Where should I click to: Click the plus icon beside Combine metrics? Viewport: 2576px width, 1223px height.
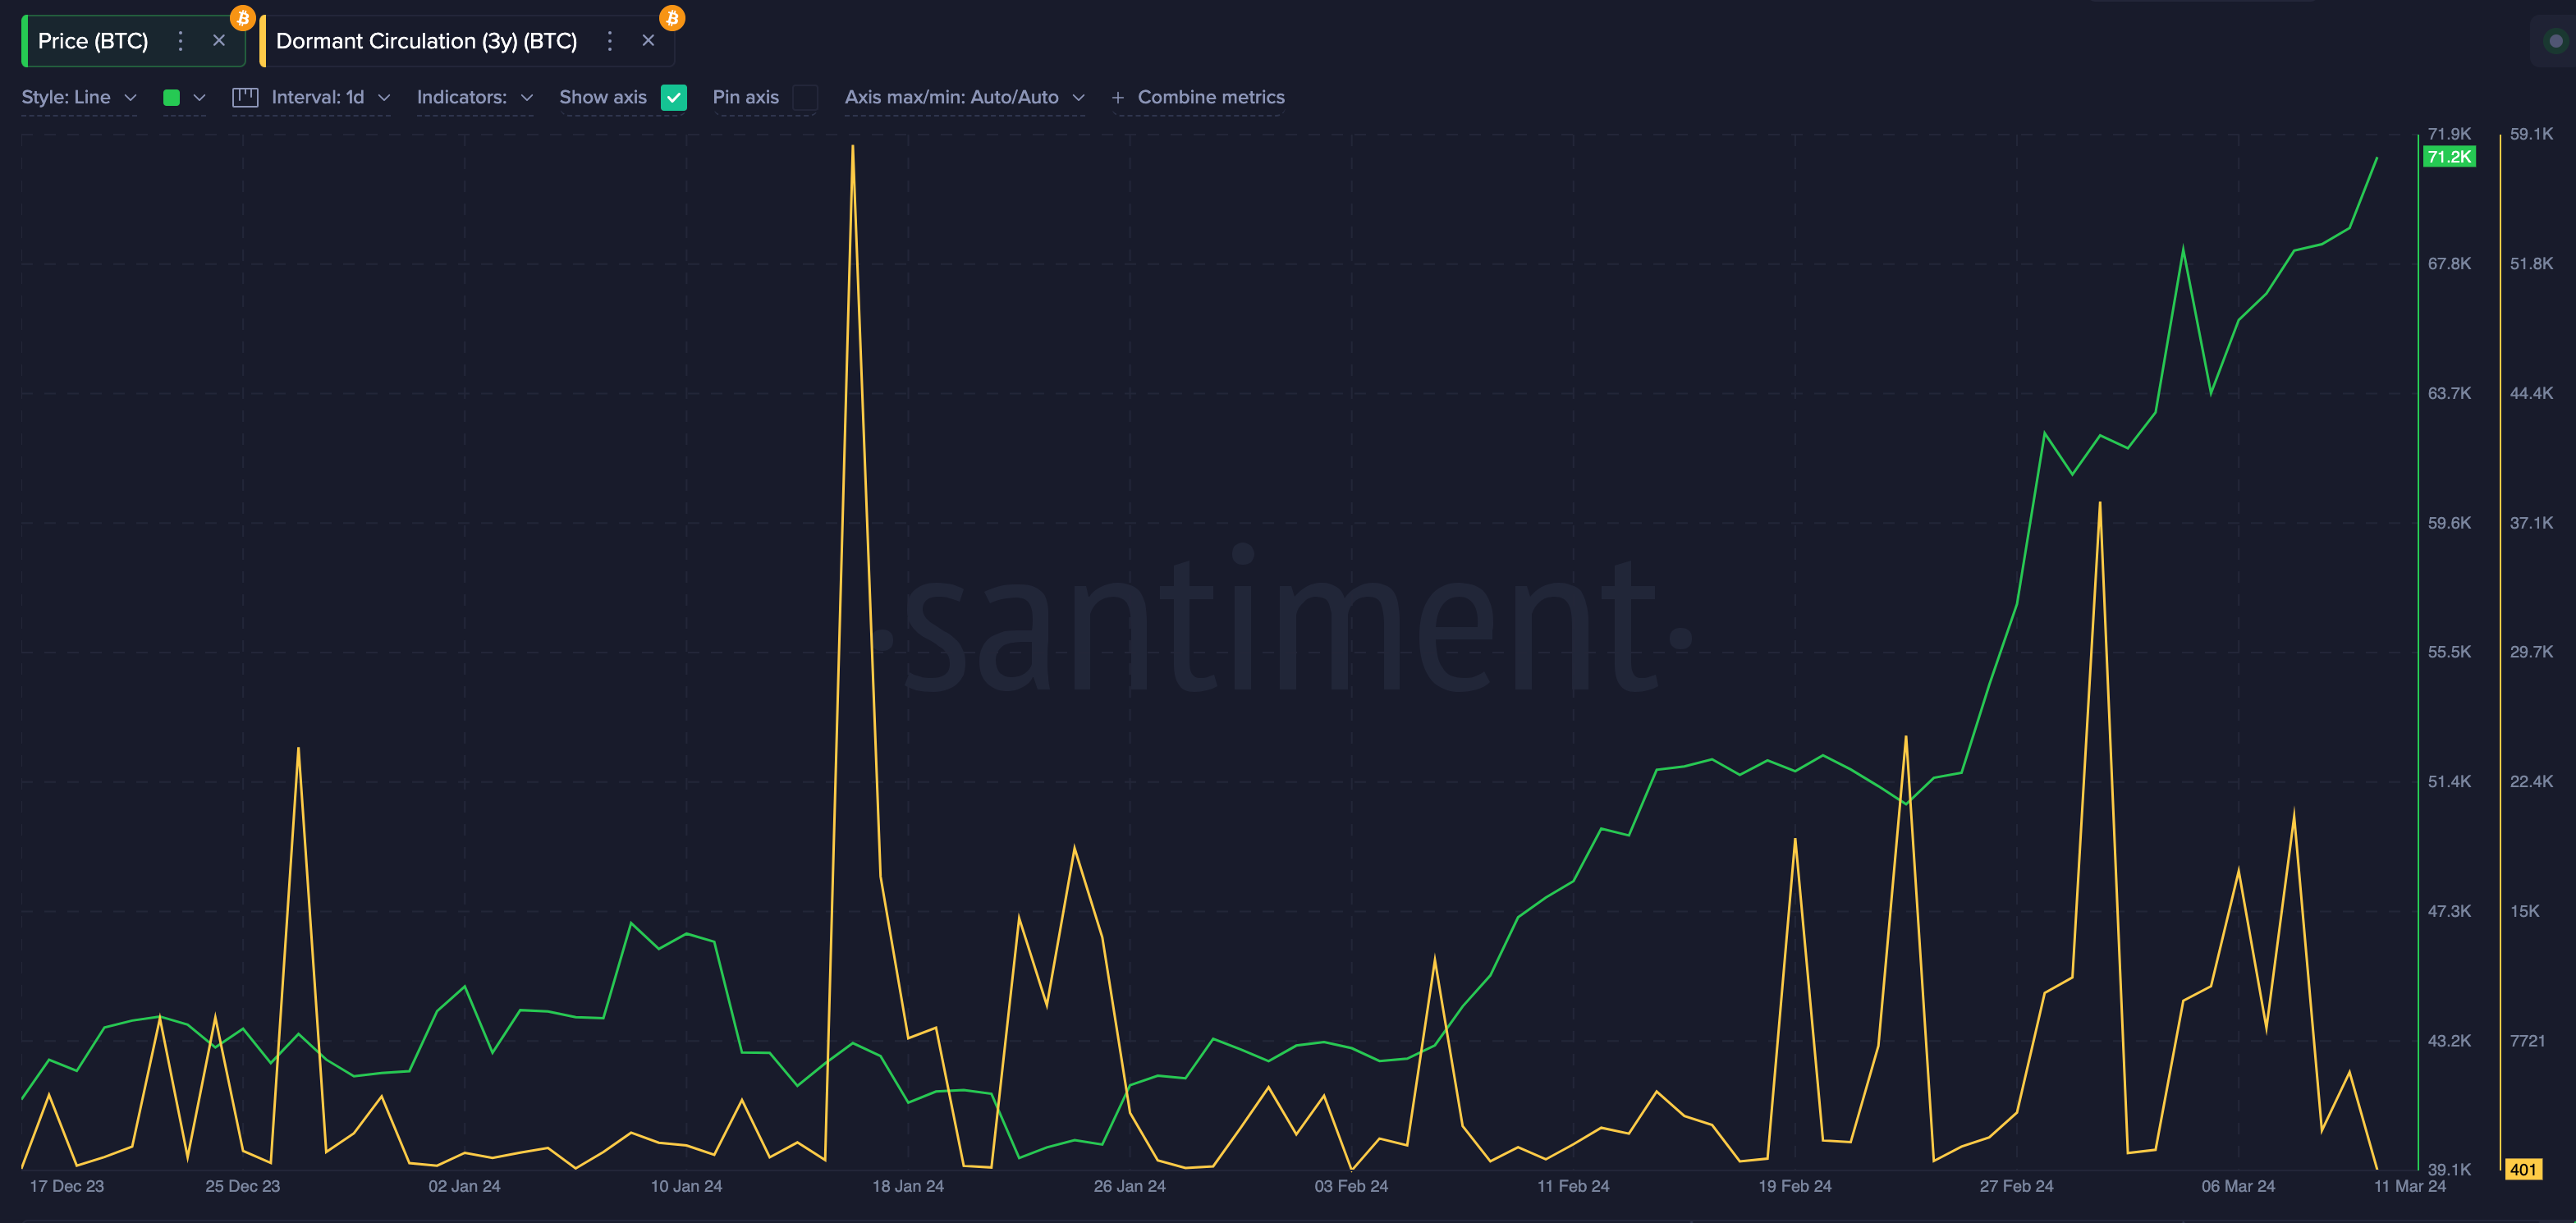1118,97
